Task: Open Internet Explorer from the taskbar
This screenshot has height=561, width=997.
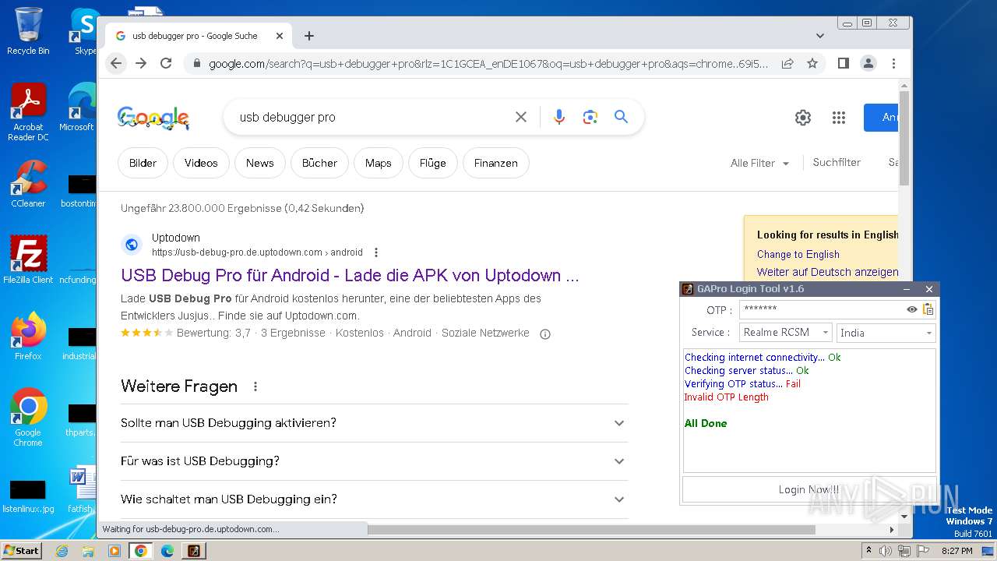Action: point(62,551)
